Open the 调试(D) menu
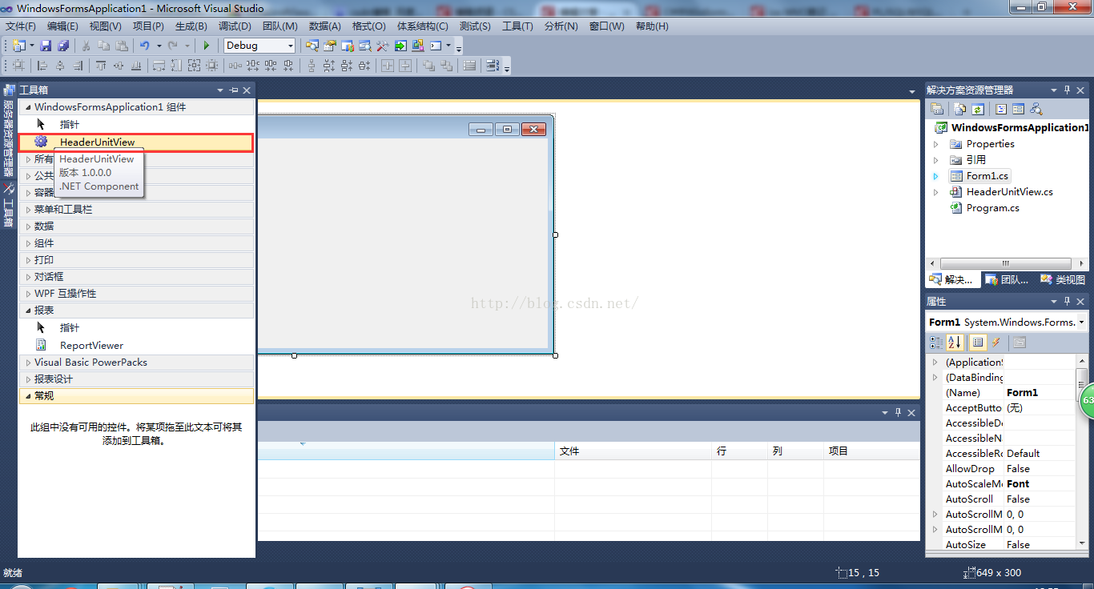 (235, 26)
